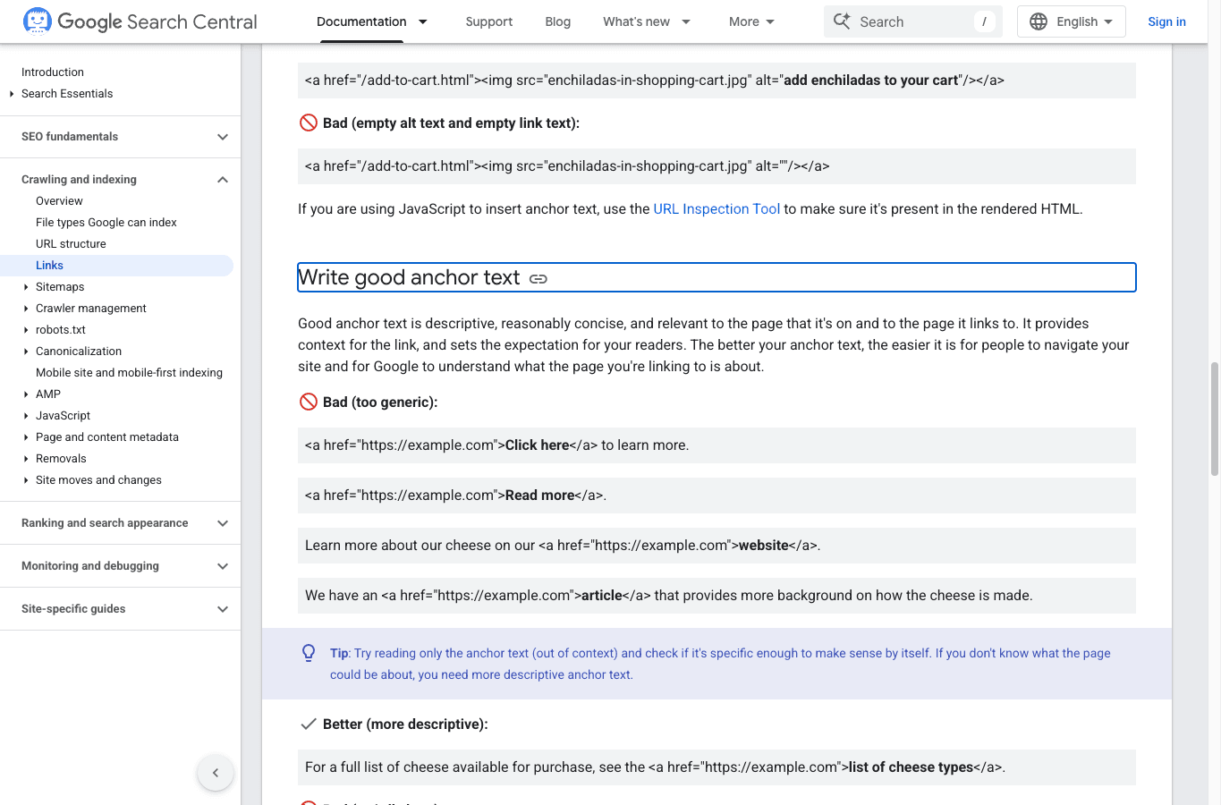Expand Sitemaps tree item
Image resolution: width=1221 pixels, height=805 pixels.
point(25,287)
